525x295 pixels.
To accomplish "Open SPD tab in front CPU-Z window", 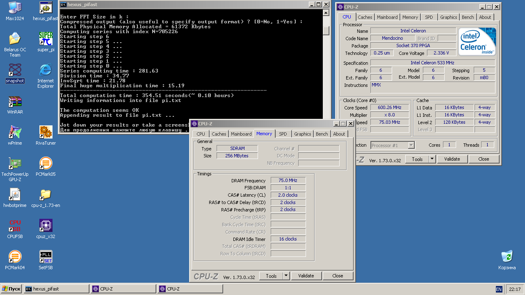I will pos(283,134).
